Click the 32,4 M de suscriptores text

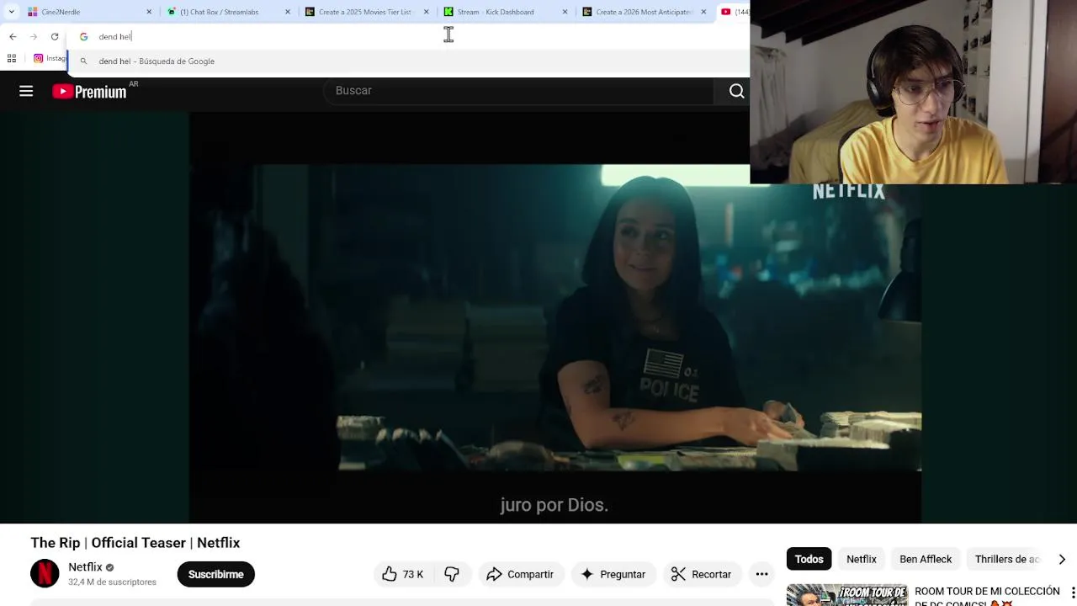coord(112,582)
